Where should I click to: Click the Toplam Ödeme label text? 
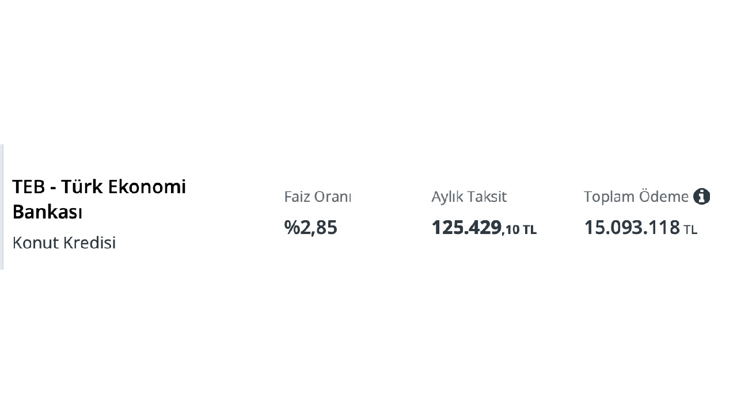point(636,197)
